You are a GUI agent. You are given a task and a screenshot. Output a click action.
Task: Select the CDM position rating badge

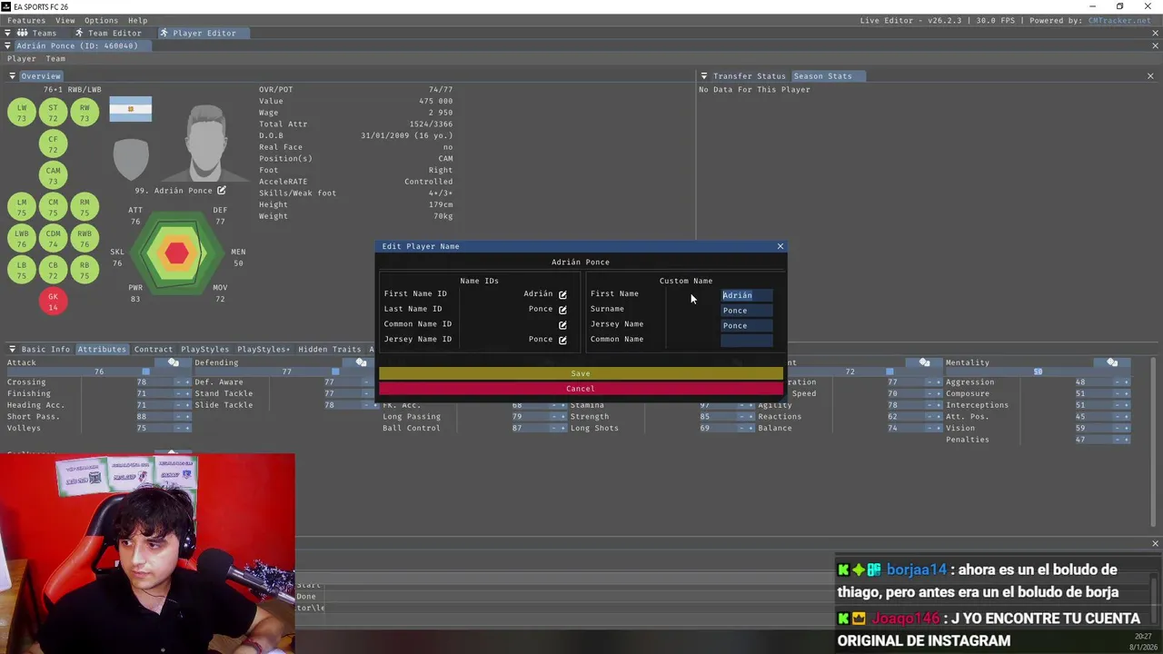(x=53, y=239)
